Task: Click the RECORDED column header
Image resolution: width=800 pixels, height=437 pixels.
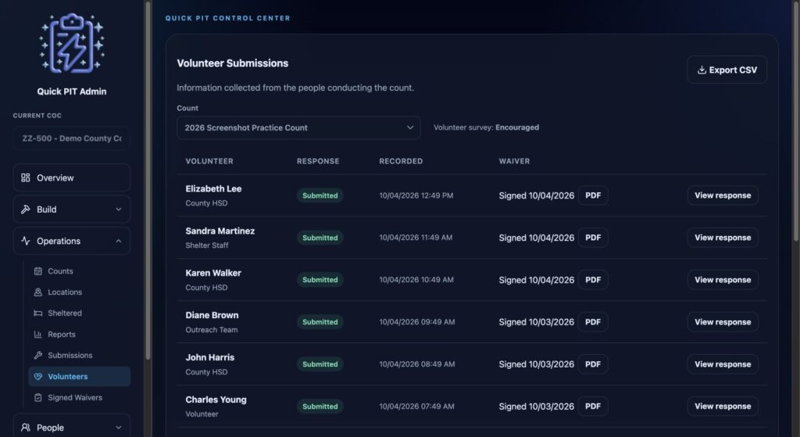Action: tap(401, 161)
